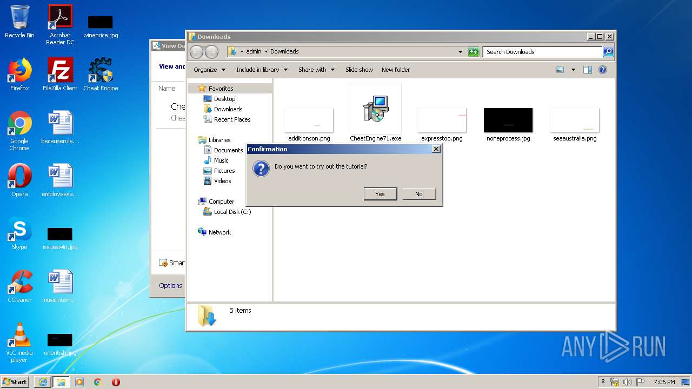
Task: Click Yes to try the tutorial
Action: [x=380, y=194]
